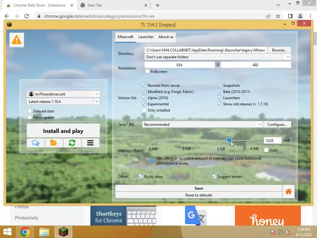Uncheck Experimental versions

(x=144, y=104)
